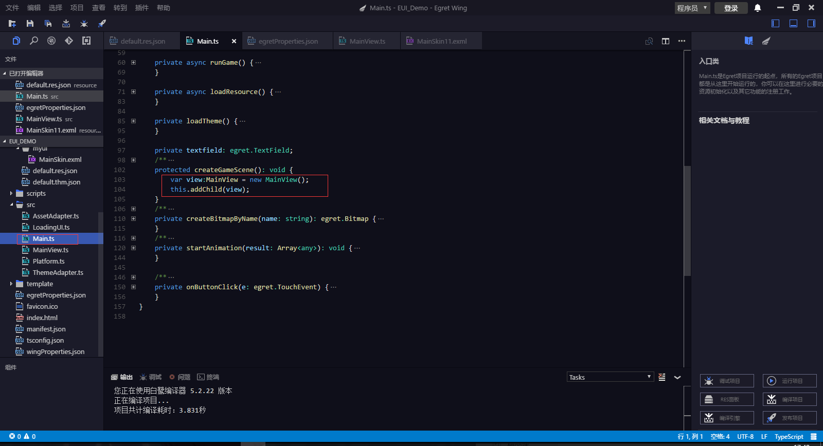This screenshot has width=823, height=446.
Task: Open the 程序员 role dropdown
Action: [692, 8]
